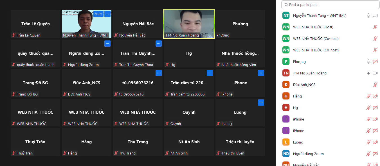Click the H avatar of Hg in list

[286, 108]
